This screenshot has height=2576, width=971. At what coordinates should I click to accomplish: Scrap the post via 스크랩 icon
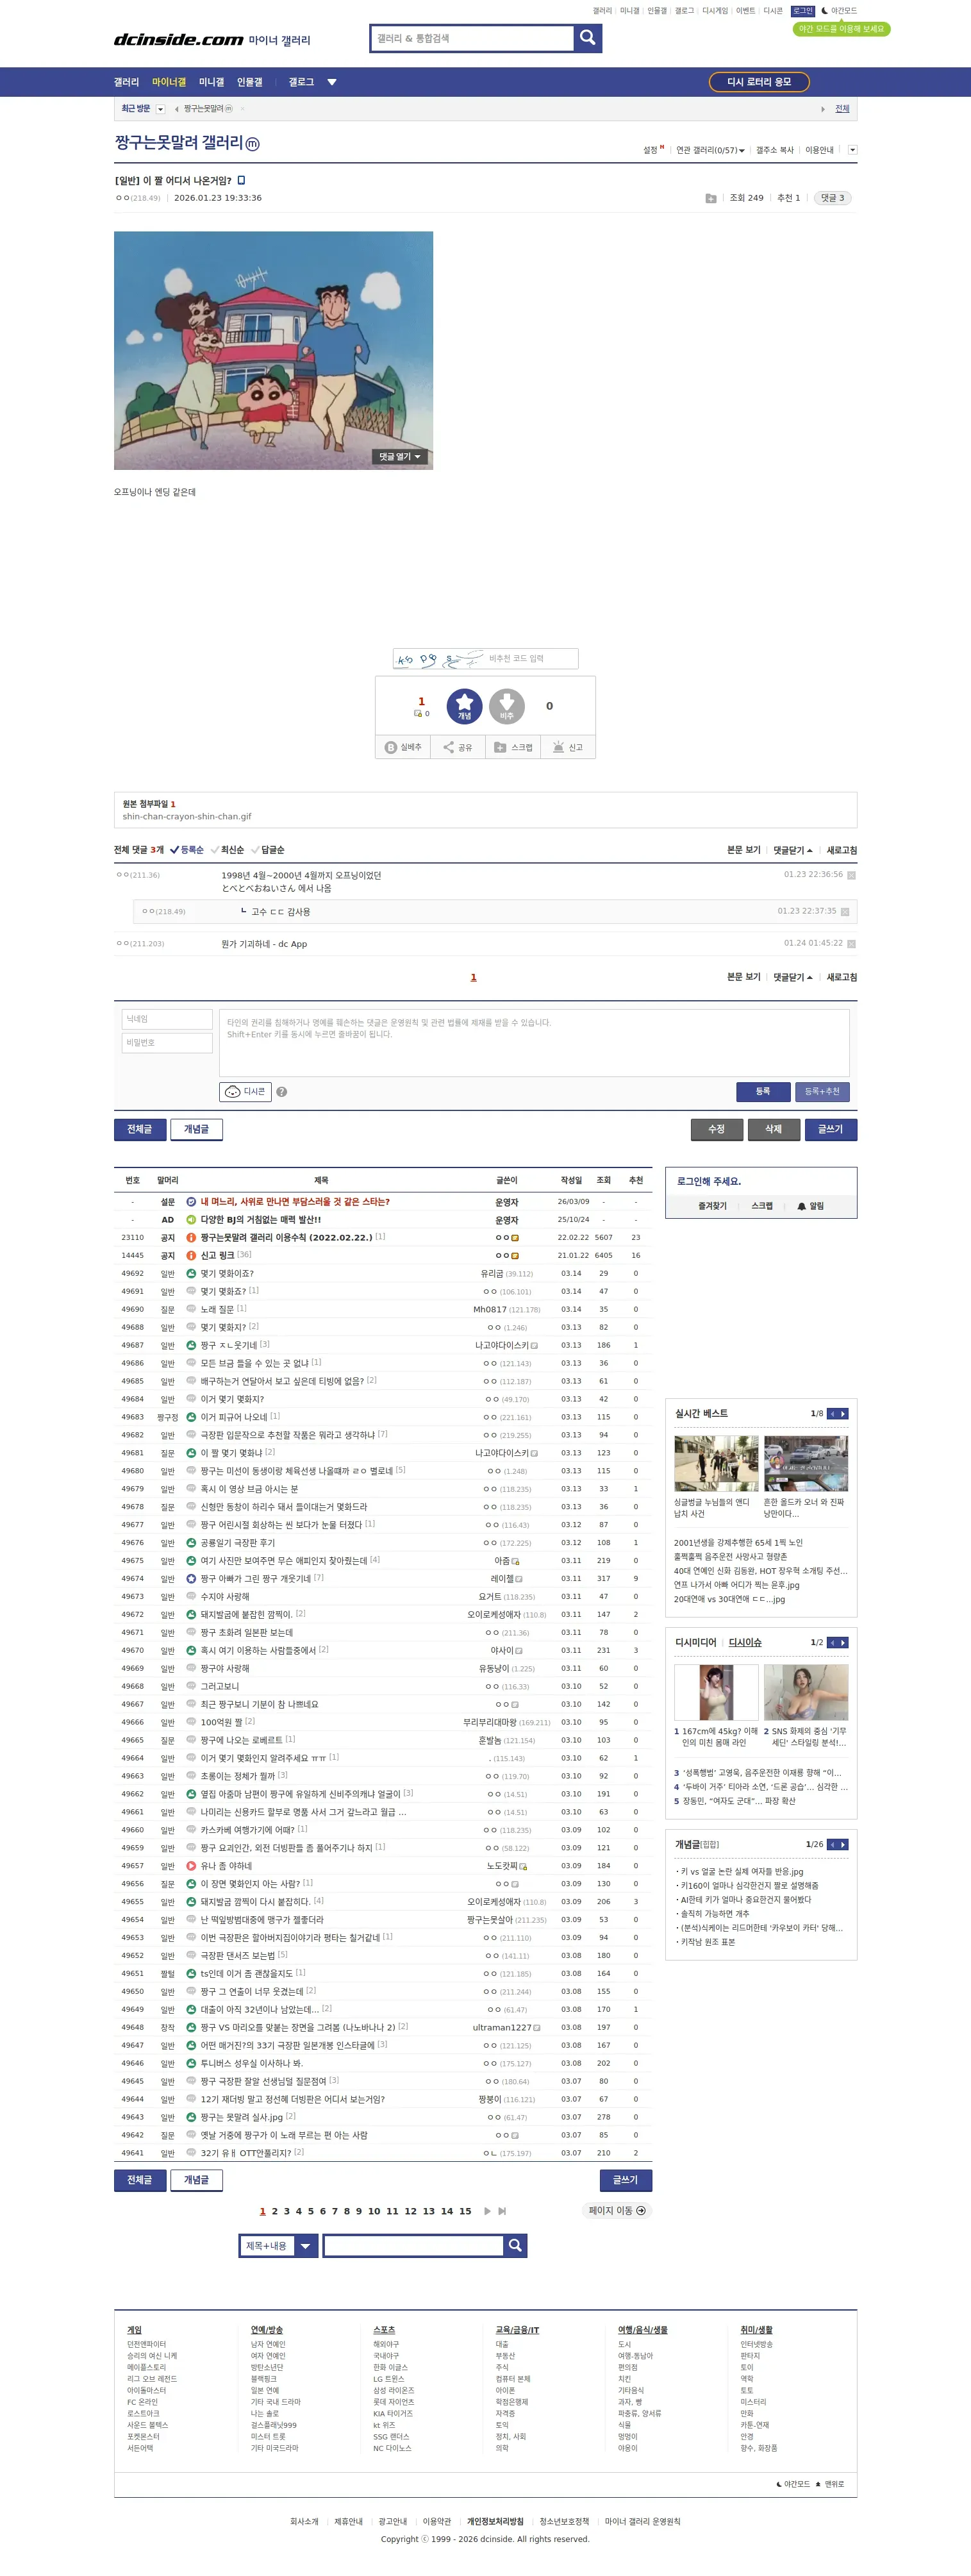point(513,747)
